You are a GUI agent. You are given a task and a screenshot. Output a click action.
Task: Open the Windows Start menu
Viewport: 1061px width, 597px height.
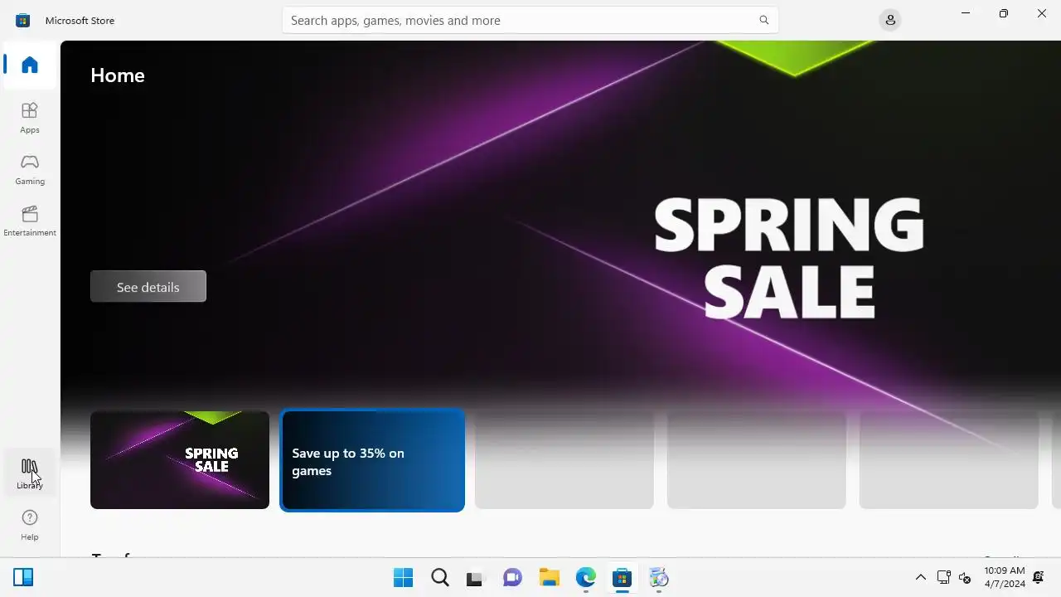(x=403, y=578)
